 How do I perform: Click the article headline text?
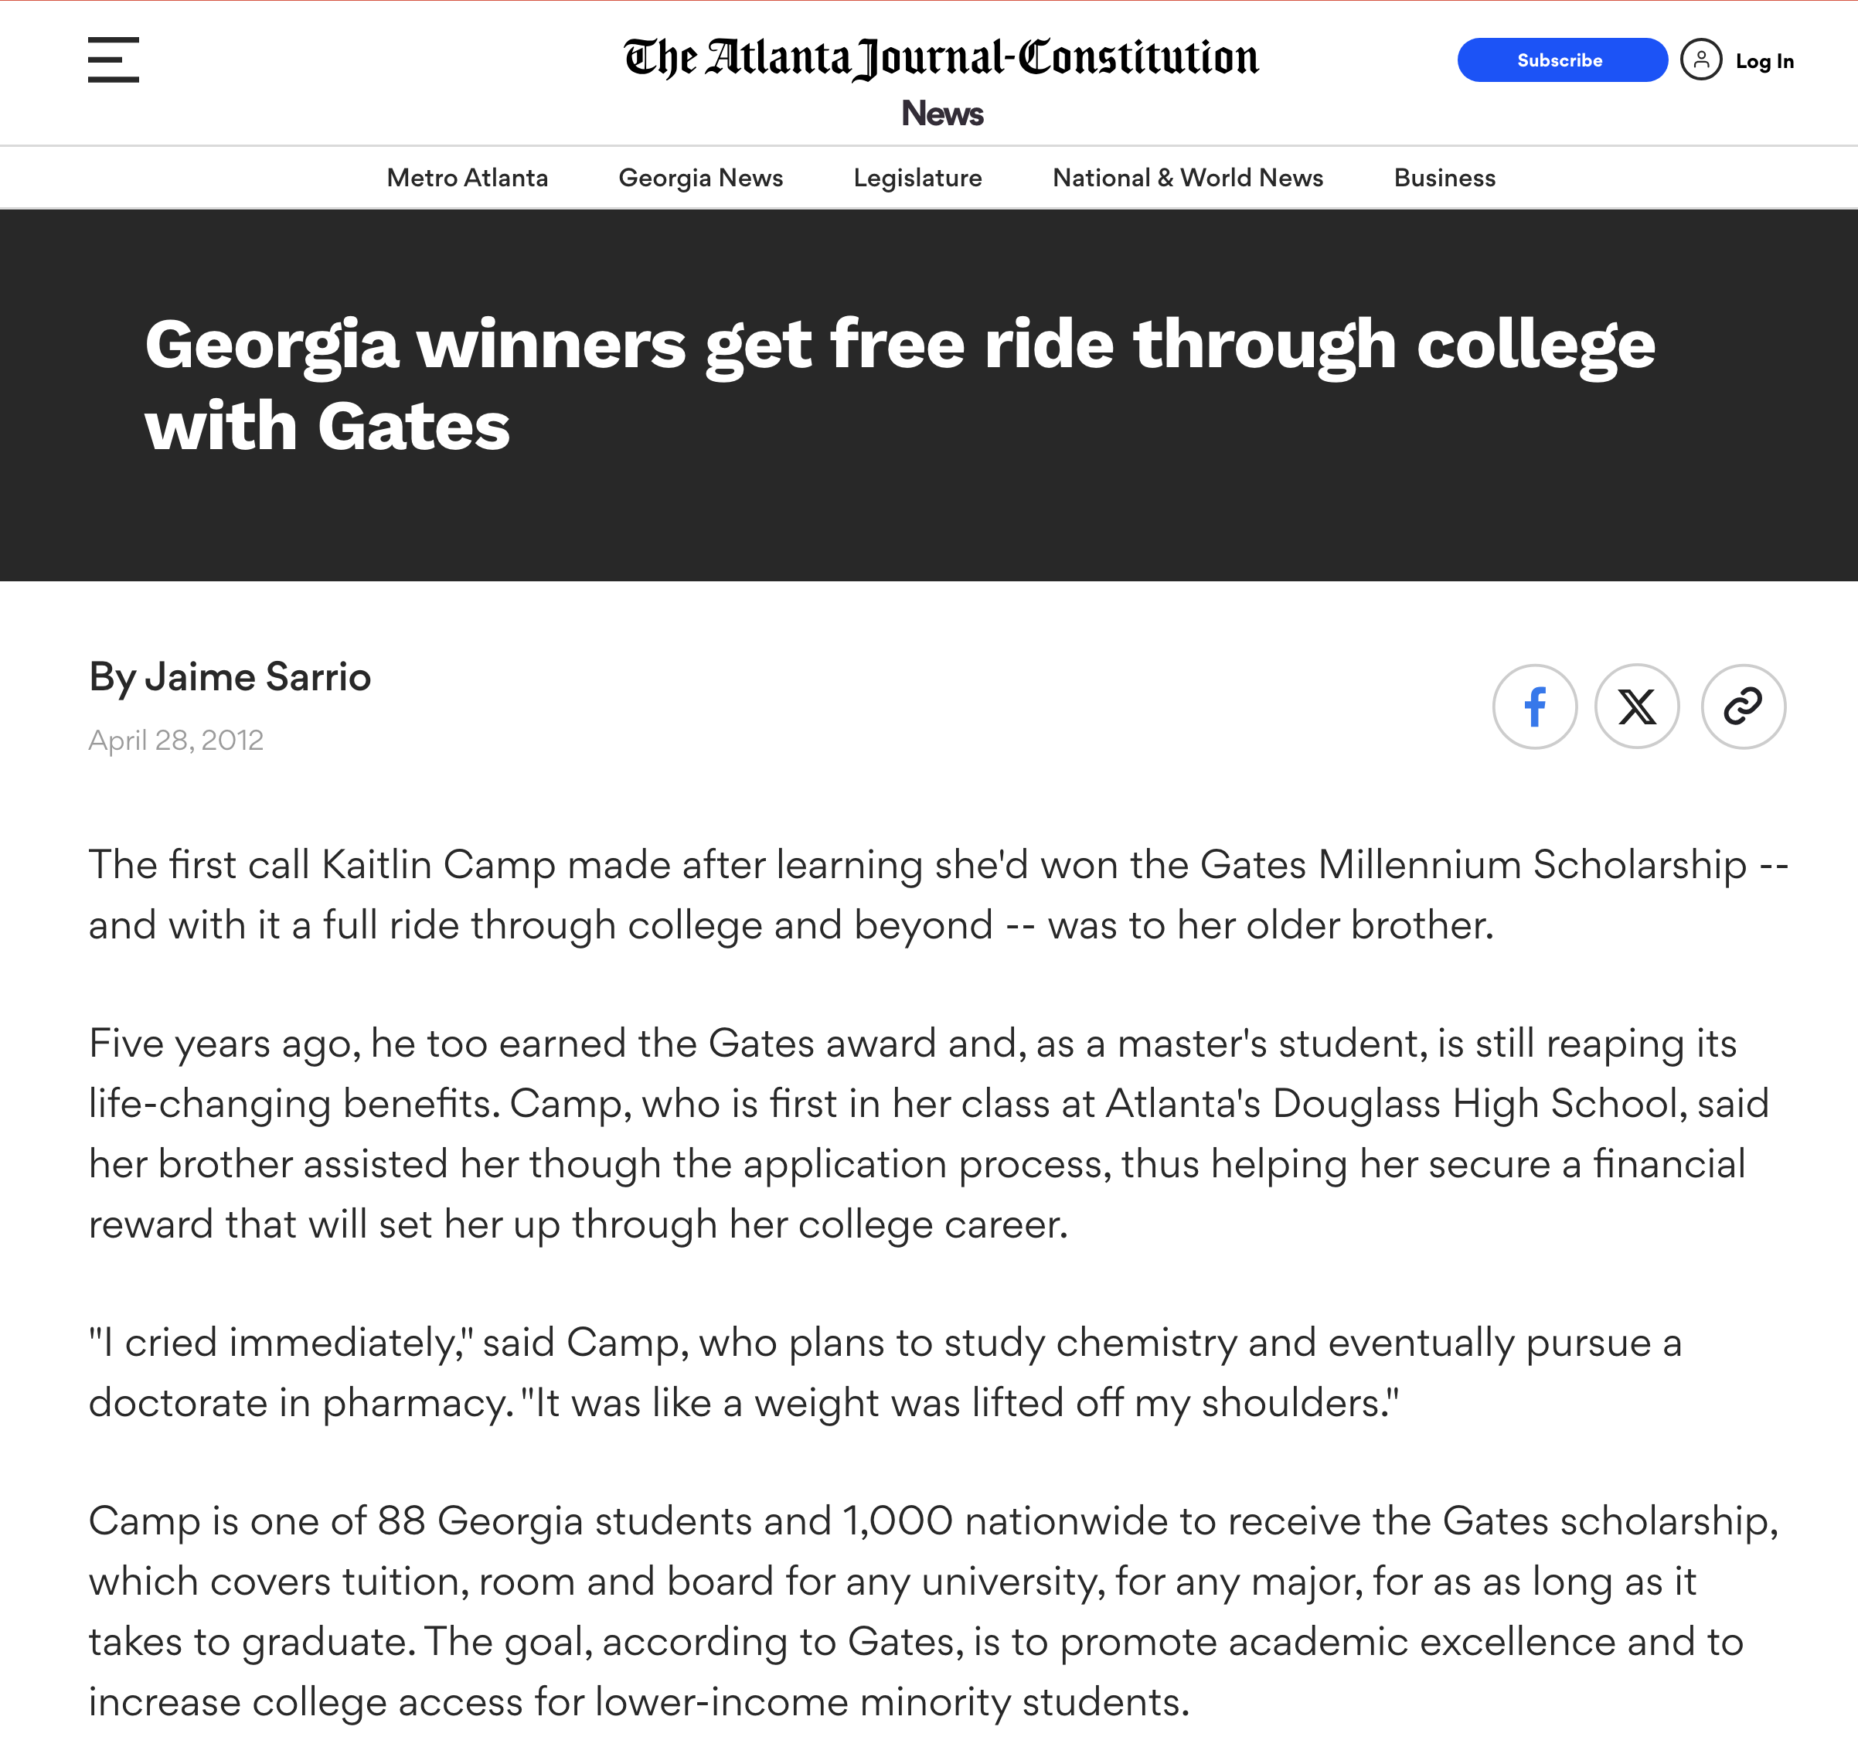click(898, 384)
